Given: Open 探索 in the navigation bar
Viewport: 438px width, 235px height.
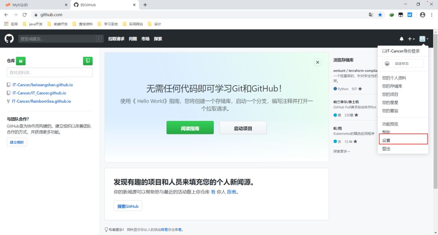Looking at the screenshot, I should coord(158,39).
